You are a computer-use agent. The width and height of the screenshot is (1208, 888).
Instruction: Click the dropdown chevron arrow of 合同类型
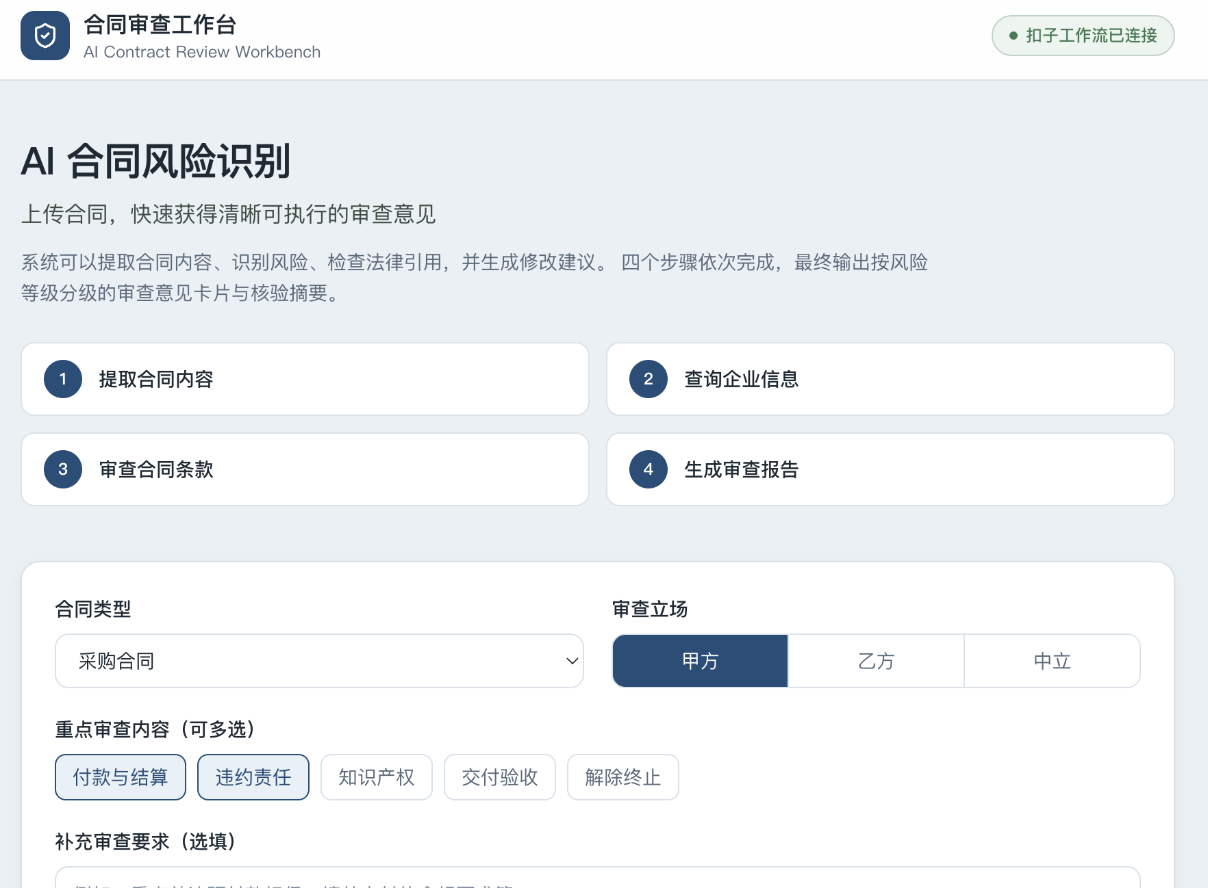[x=572, y=661]
